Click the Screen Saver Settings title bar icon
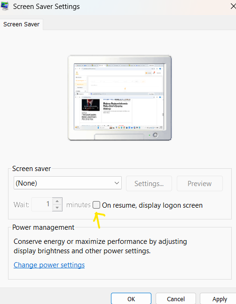Screen dimensions: 236x304 pyautogui.click(x=5, y=6)
